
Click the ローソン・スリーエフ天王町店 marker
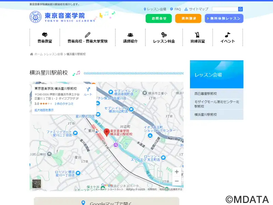pyautogui.click(x=163, y=158)
